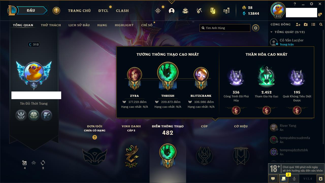The width and height of the screenshot is (325, 183).
Task: Click the ĐẤU play button
Action: [31, 10]
